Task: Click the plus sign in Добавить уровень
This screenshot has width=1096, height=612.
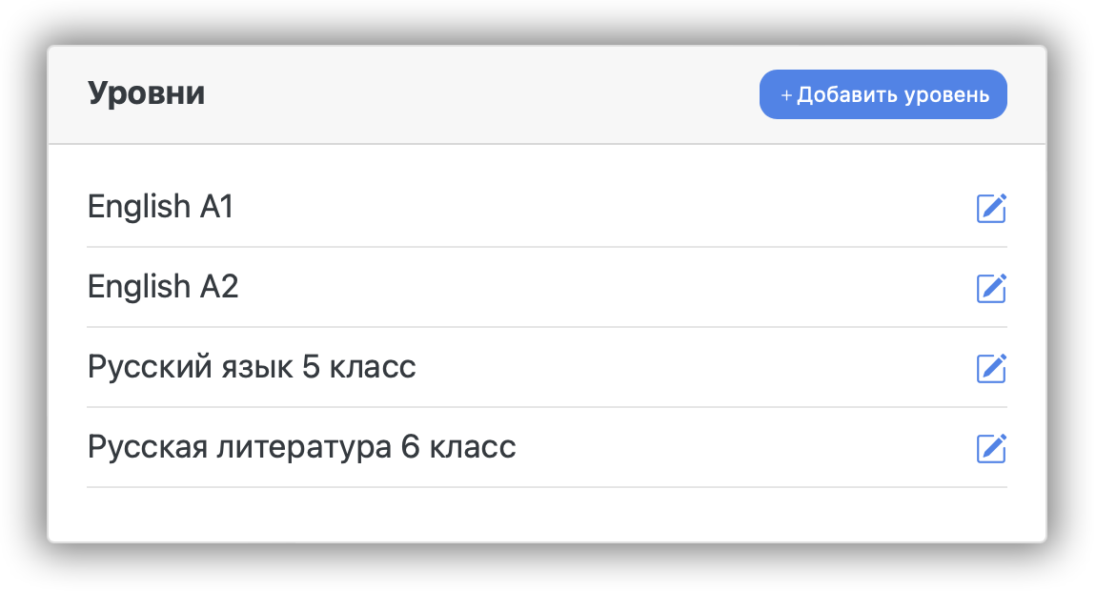Action: [786, 95]
